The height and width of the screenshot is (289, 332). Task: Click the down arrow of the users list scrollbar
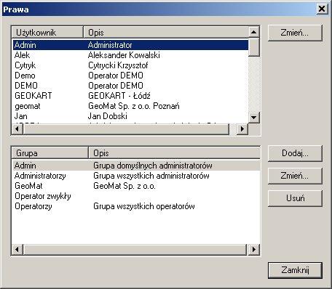pyautogui.click(x=254, y=118)
